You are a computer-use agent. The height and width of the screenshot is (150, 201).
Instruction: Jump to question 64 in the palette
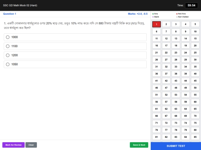pyautogui.click(x=185, y=109)
